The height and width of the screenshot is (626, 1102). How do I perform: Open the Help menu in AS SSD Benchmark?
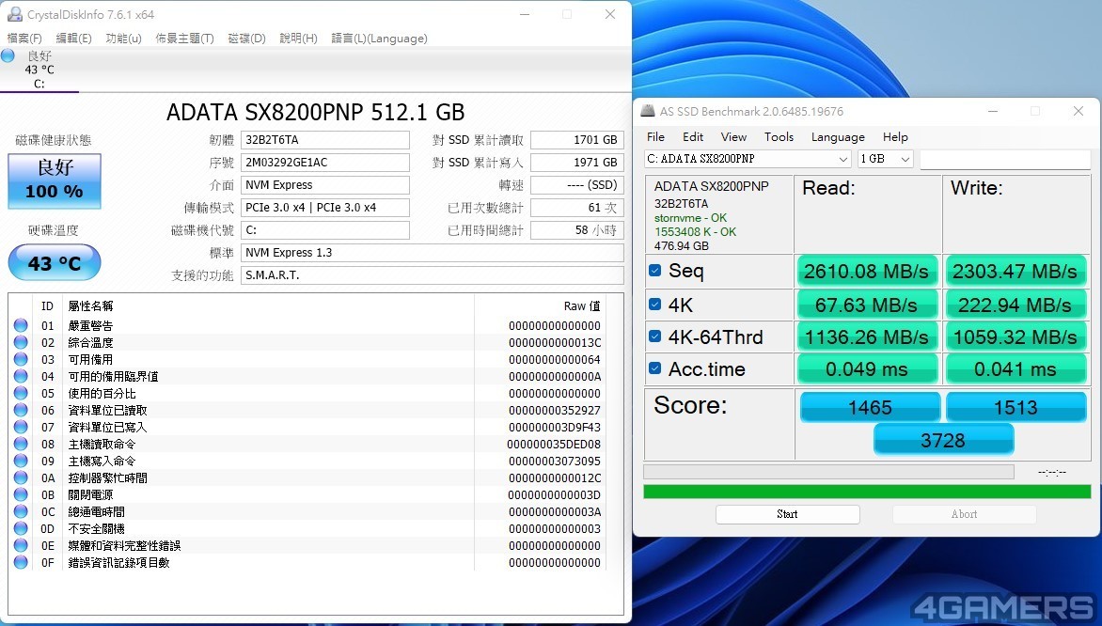[895, 137]
